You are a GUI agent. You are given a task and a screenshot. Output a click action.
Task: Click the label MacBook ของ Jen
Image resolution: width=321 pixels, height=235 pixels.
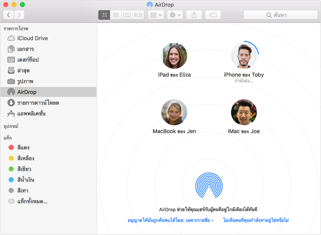click(174, 131)
